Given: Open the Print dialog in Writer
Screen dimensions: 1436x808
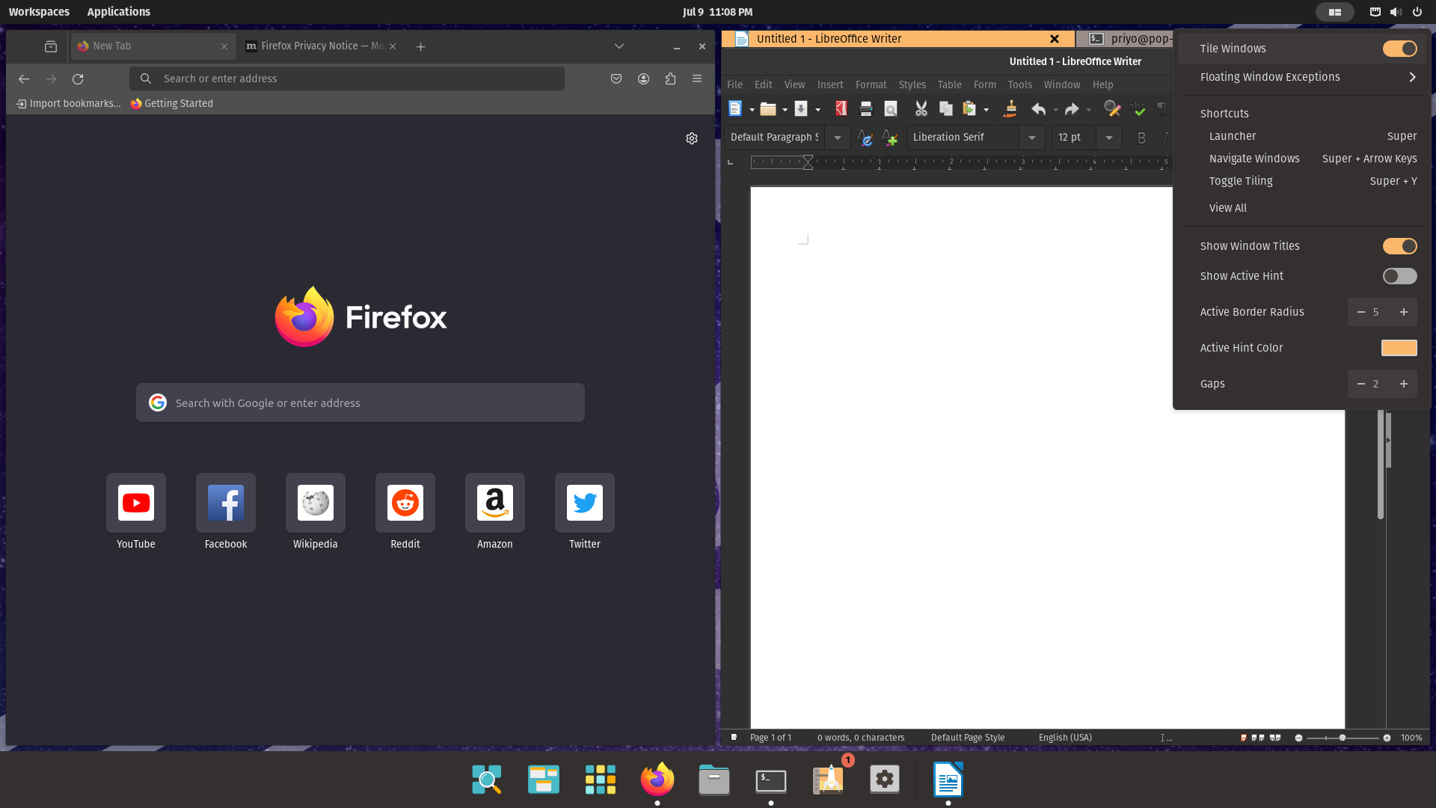Looking at the screenshot, I should tap(865, 108).
